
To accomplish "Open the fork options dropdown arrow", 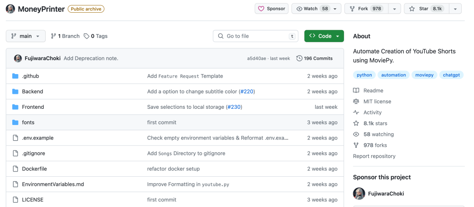I will coord(395,9).
